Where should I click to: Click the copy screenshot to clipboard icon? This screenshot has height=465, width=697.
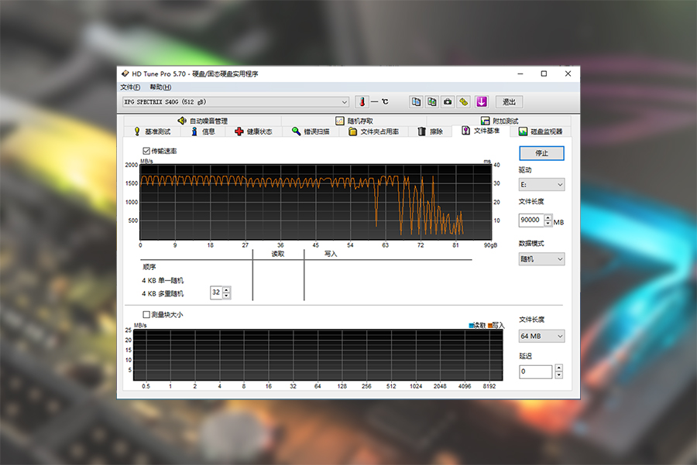point(431,101)
